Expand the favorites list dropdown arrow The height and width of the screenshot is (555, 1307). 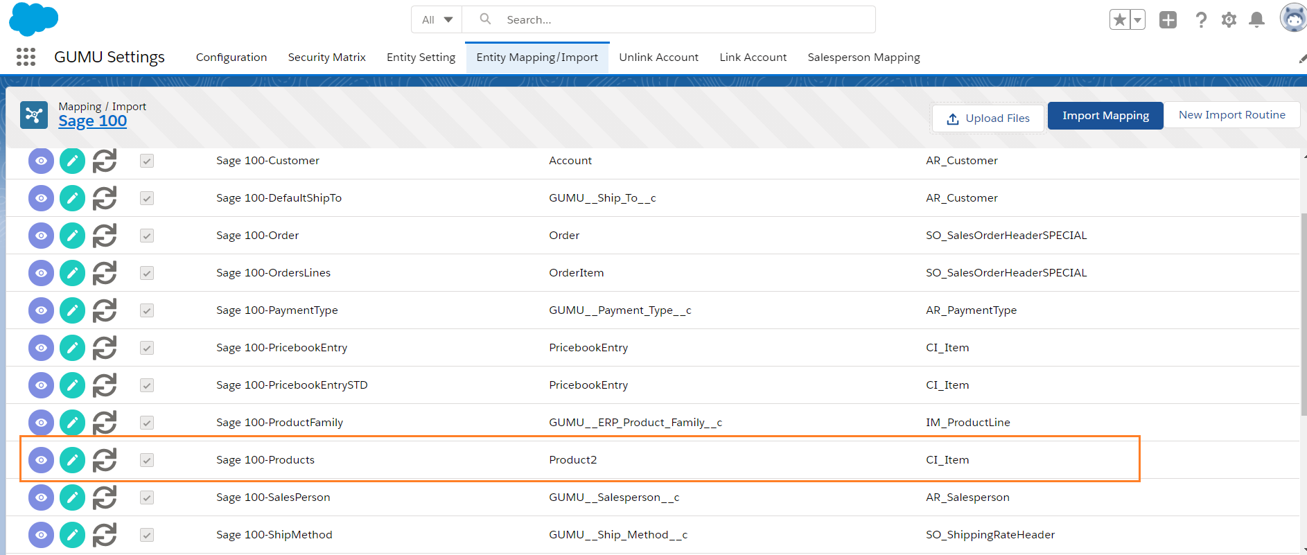1137,19
